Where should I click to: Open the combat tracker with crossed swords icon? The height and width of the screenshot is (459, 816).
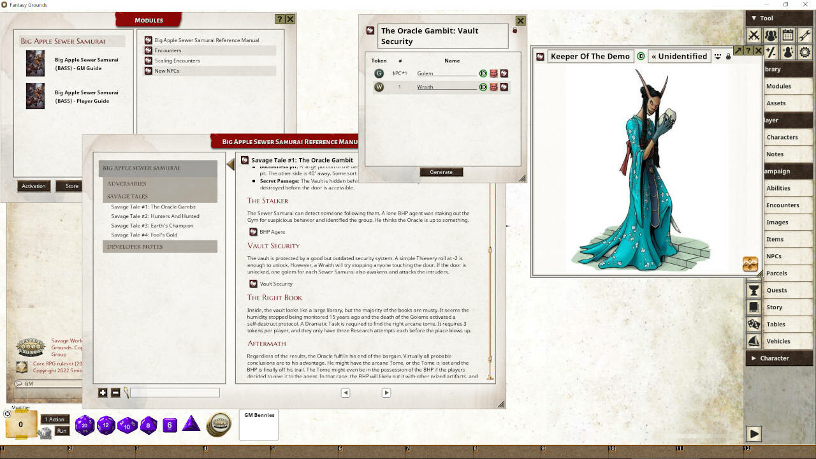point(754,35)
